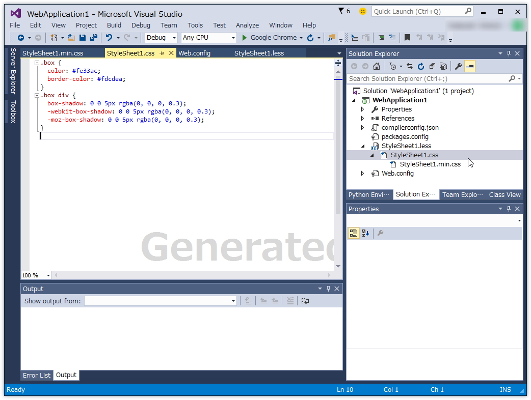This screenshot has width=531, height=400.
Task: Toggle pin on StyleSheet1.css tab
Action: 162,53
